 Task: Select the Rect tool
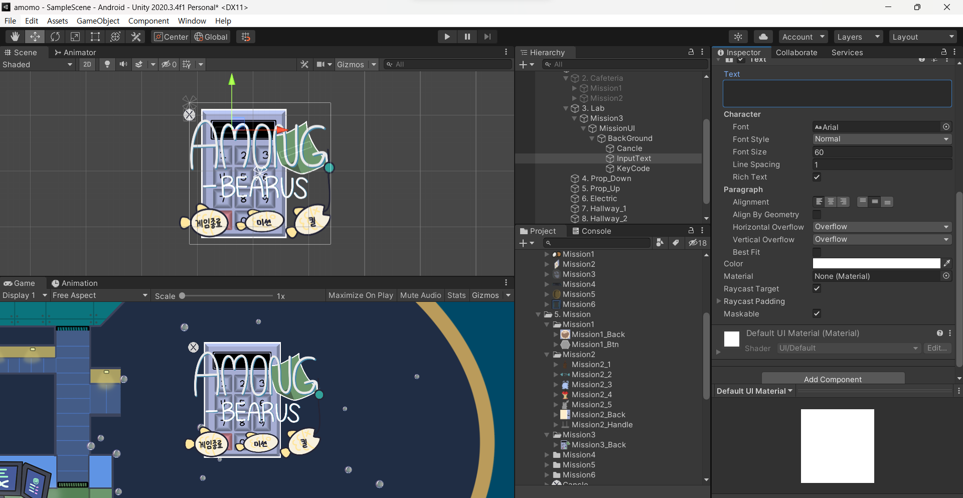[x=95, y=37]
